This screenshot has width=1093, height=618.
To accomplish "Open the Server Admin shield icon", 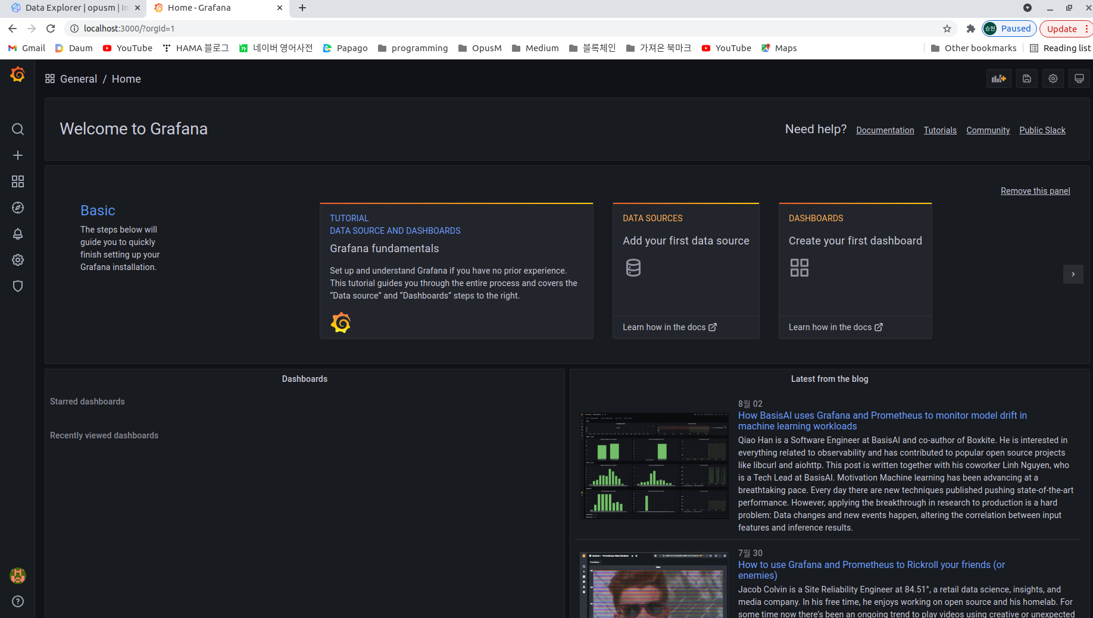I will click(18, 286).
